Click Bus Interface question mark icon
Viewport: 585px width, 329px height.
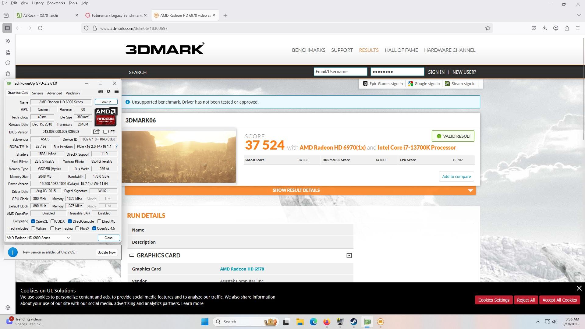(116, 147)
